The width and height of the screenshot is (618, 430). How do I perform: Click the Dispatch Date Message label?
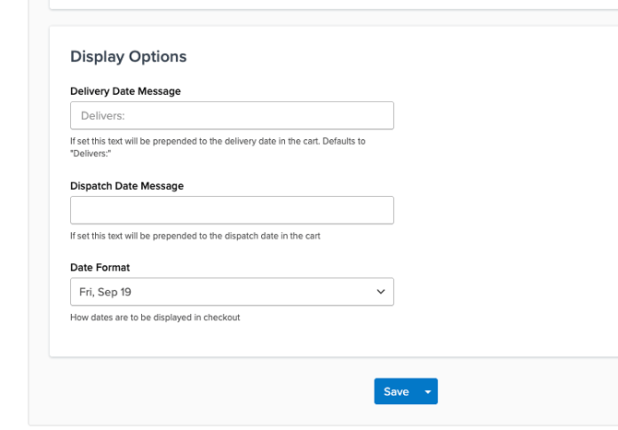pyautogui.click(x=126, y=186)
